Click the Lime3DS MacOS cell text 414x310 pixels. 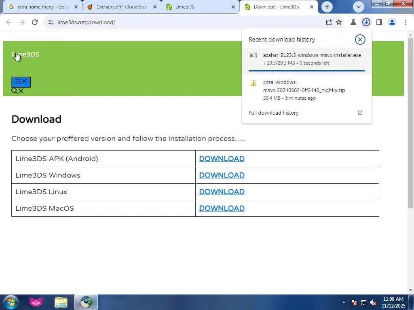click(44, 208)
